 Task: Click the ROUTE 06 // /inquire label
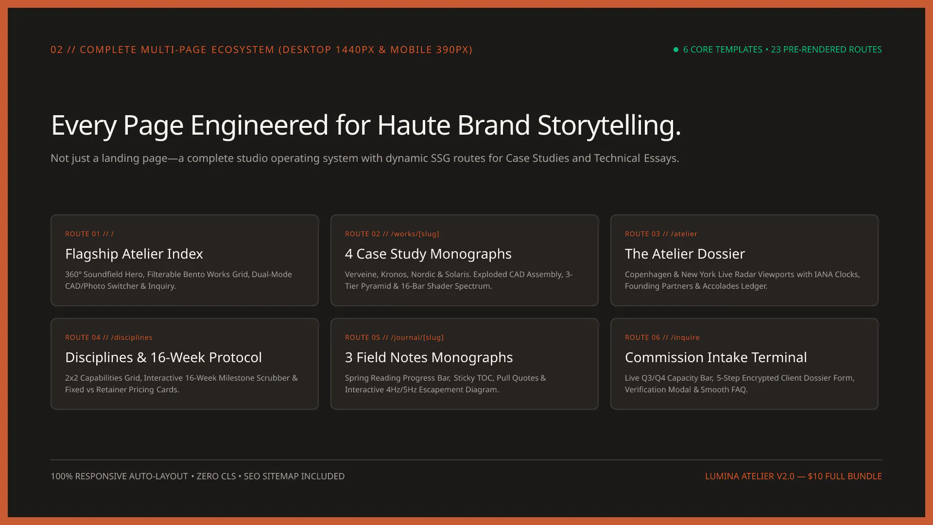coord(662,337)
